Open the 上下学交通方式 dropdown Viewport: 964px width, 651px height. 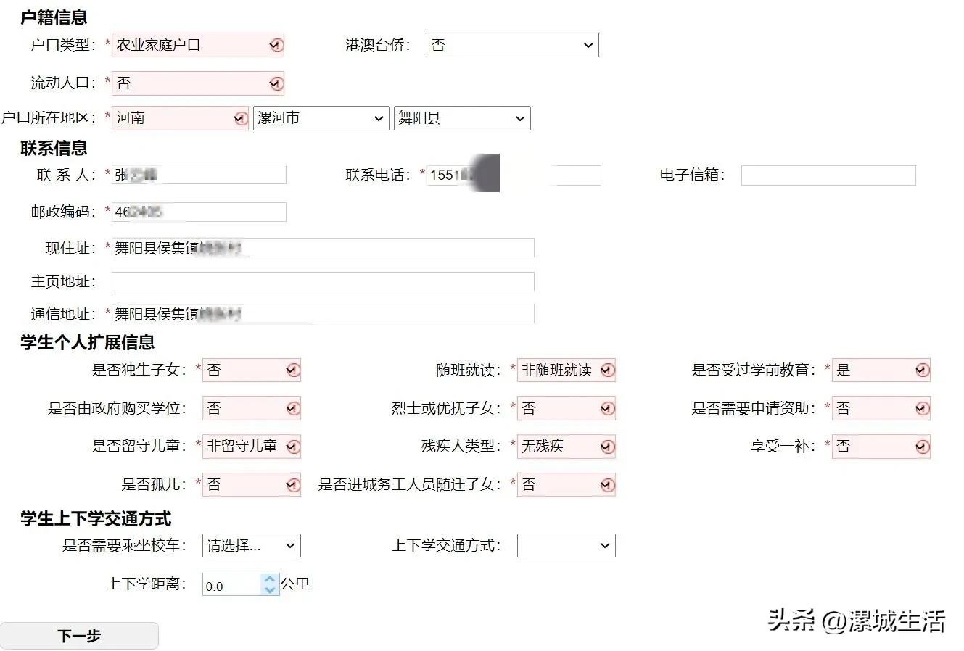coord(566,546)
